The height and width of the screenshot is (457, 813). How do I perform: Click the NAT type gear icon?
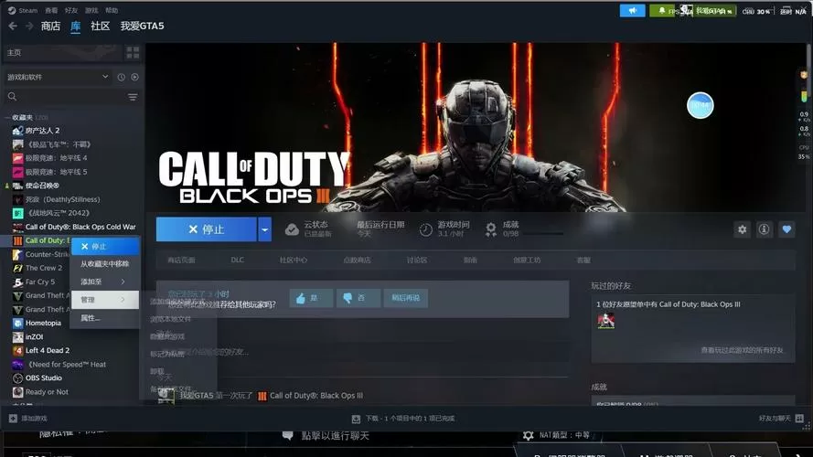click(528, 435)
